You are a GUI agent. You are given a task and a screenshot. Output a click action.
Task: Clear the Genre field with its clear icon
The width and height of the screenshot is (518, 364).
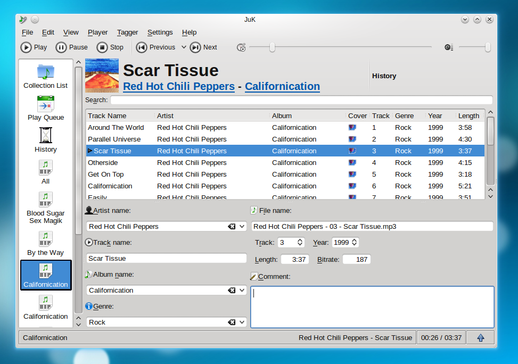click(x=232, y=322)
